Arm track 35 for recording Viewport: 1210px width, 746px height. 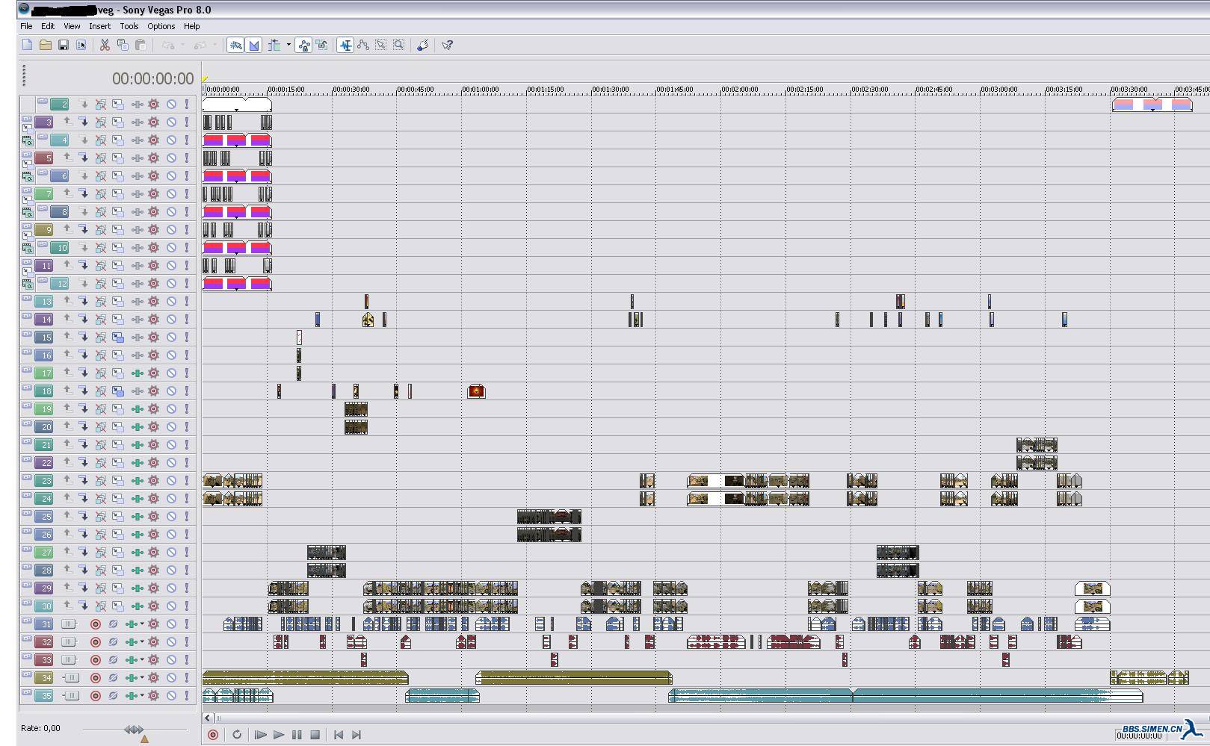click(96, 695)
